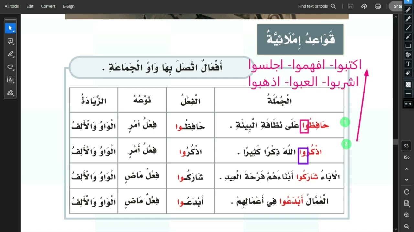Open the Convert menu

[x=48, y=6]
